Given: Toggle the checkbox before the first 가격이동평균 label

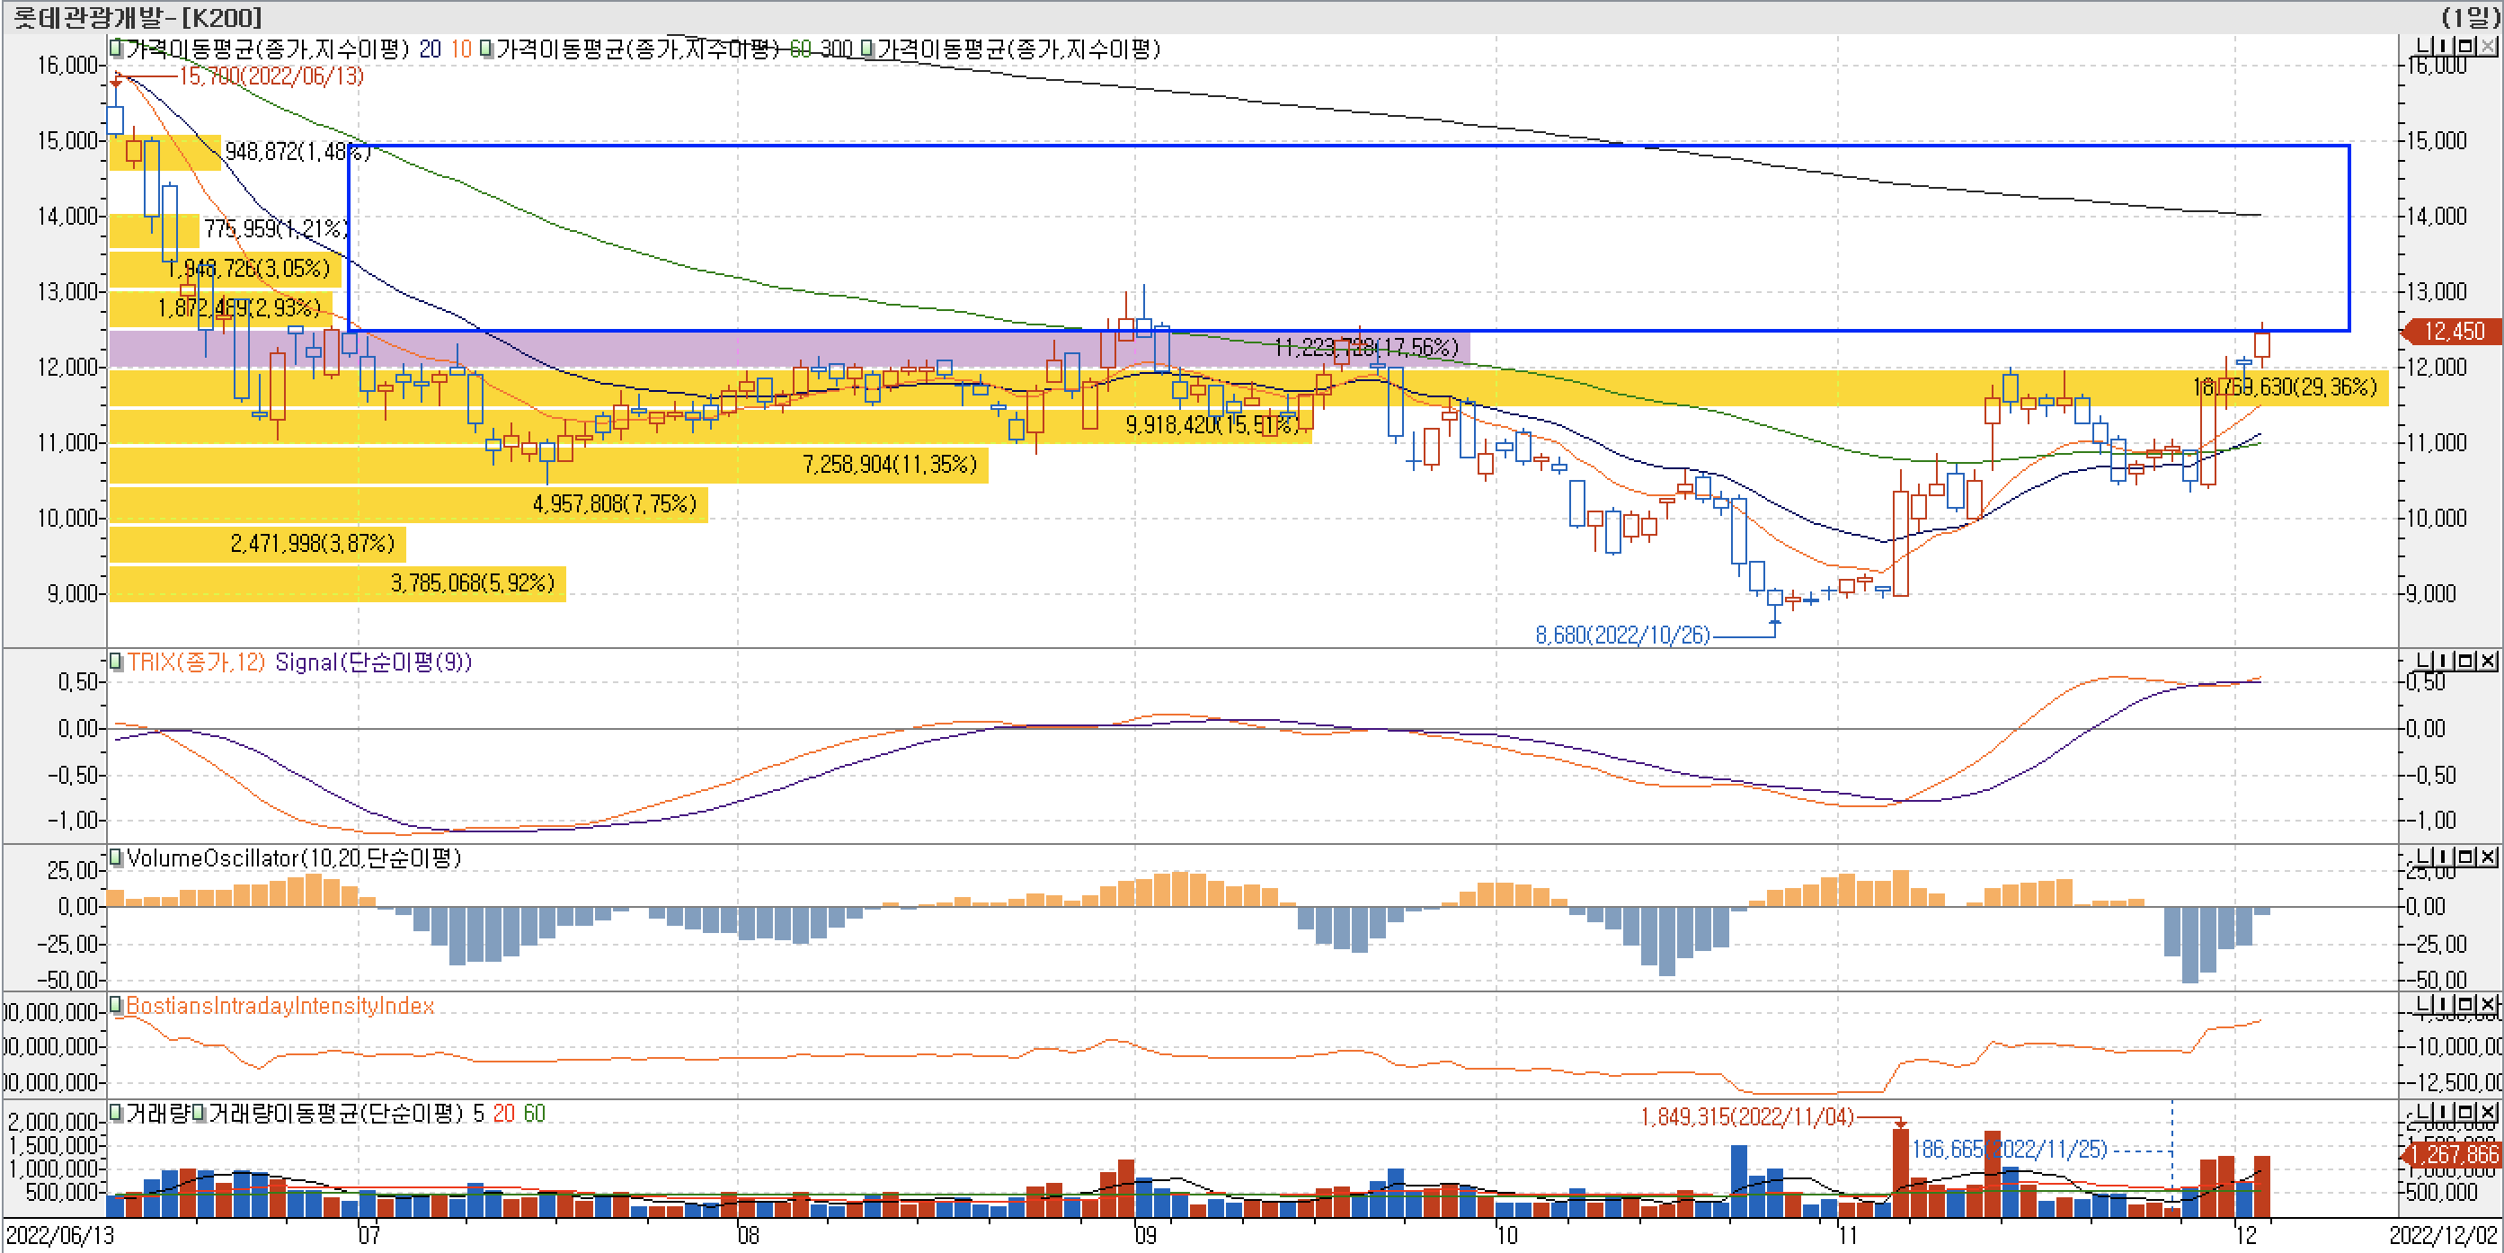Looking at the screenshot, I should pyautogui.click(x=116, y=48).
